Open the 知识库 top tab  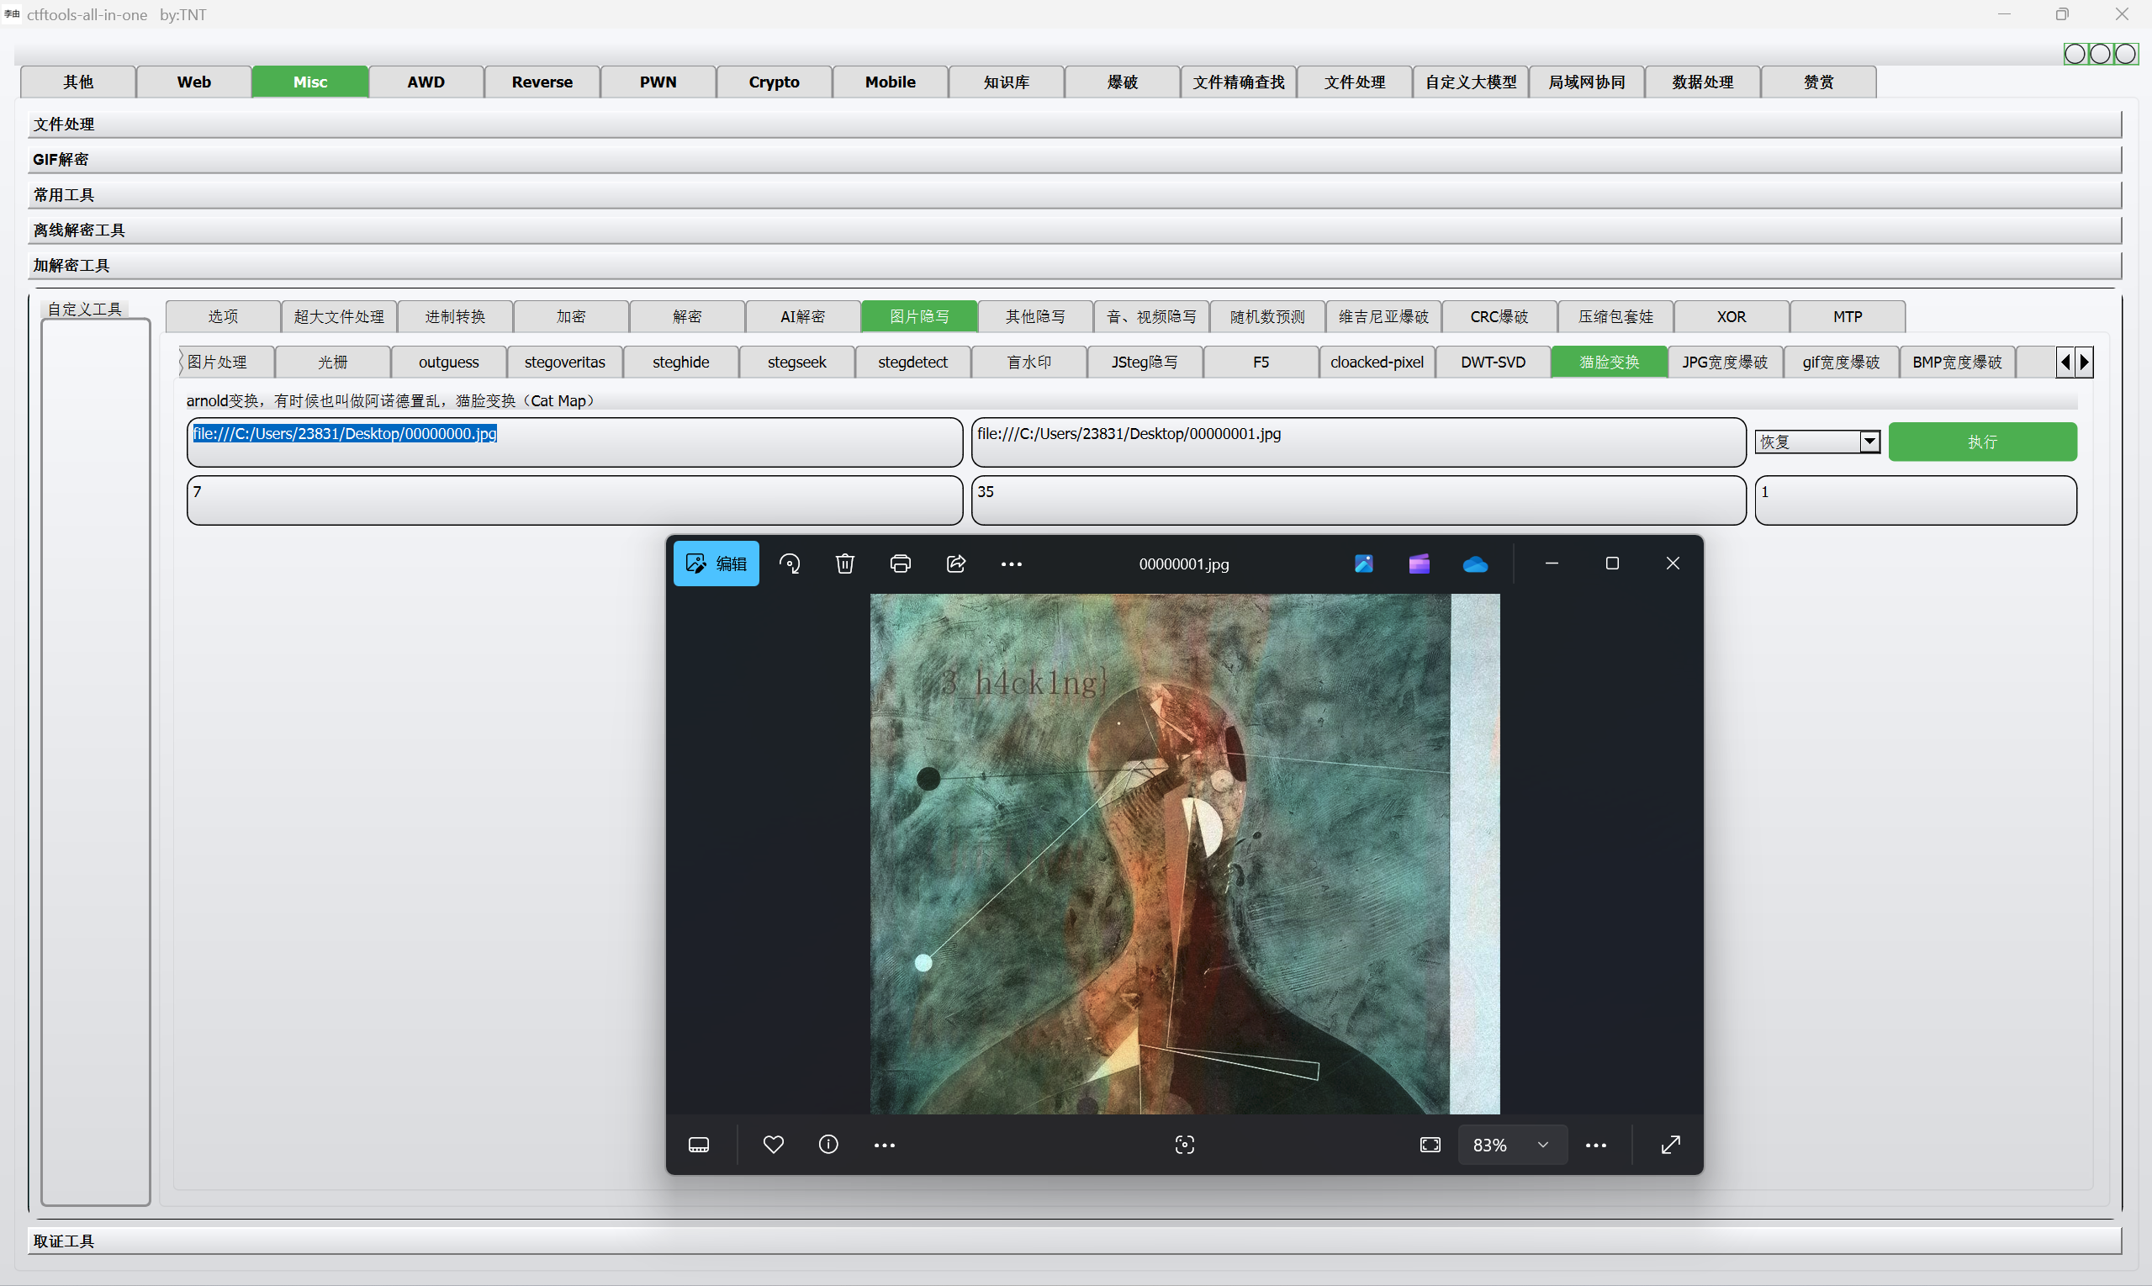pyautogui.click(x=1007, y=82)
